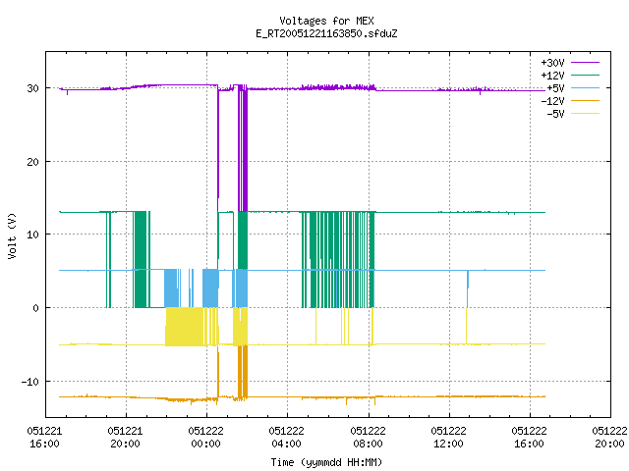
Task: Click the y-axis tick value 0
Action: [x=36, y=308]
